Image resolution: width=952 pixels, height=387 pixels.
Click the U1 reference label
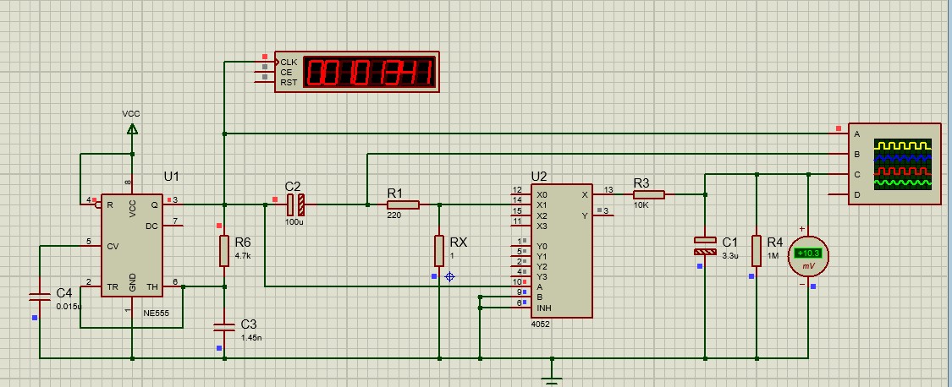click(172, 177)
